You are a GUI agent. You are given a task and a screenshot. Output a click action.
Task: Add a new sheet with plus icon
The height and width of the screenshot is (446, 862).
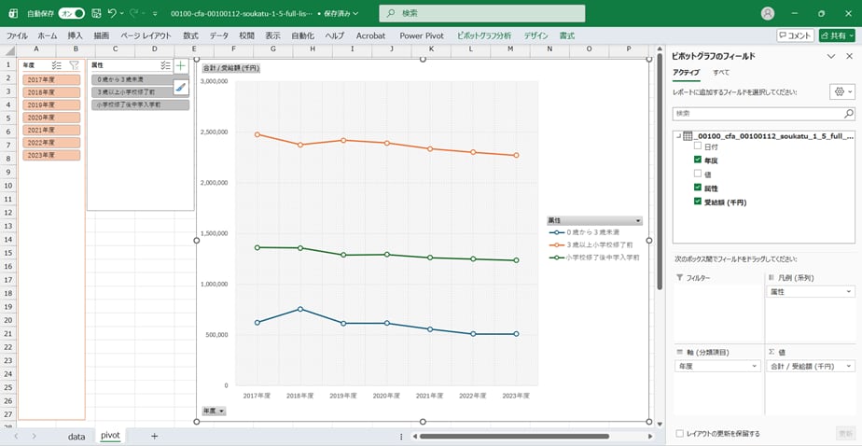coord(154,436)
